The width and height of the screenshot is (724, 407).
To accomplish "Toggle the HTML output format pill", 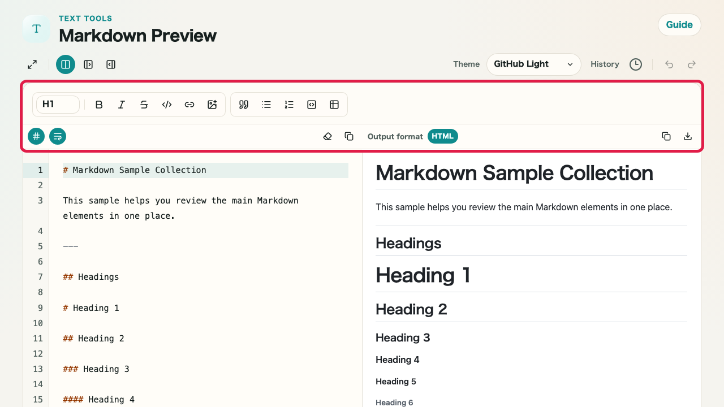I will 443,136.
